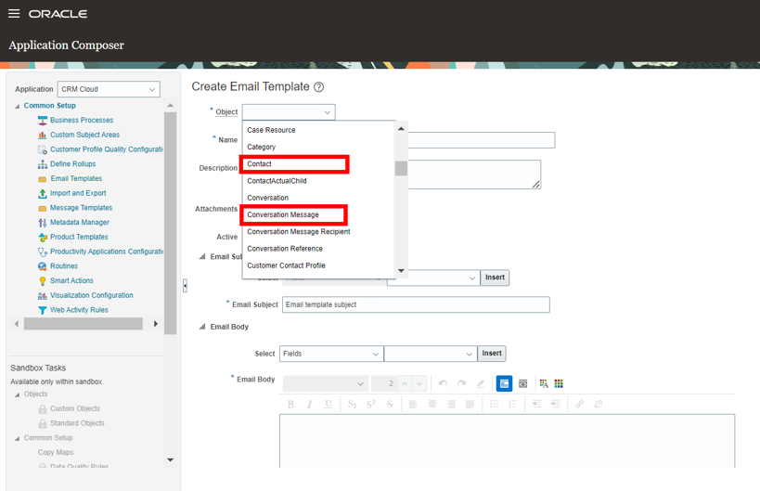Viewport: 760px width, 491px height.
Task: Click the Business Processes icon
Action: point(43,121)
